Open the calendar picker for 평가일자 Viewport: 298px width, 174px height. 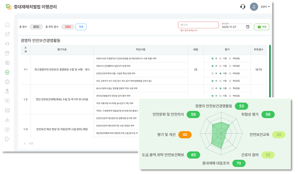click(x=248, y=27)
